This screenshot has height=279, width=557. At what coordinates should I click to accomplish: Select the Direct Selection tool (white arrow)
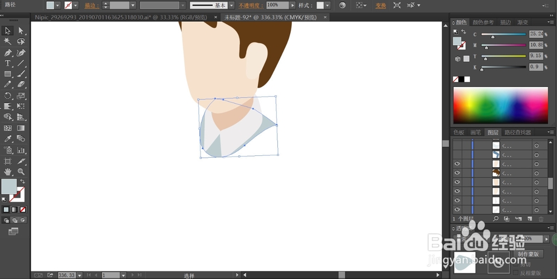coord(21,31)
